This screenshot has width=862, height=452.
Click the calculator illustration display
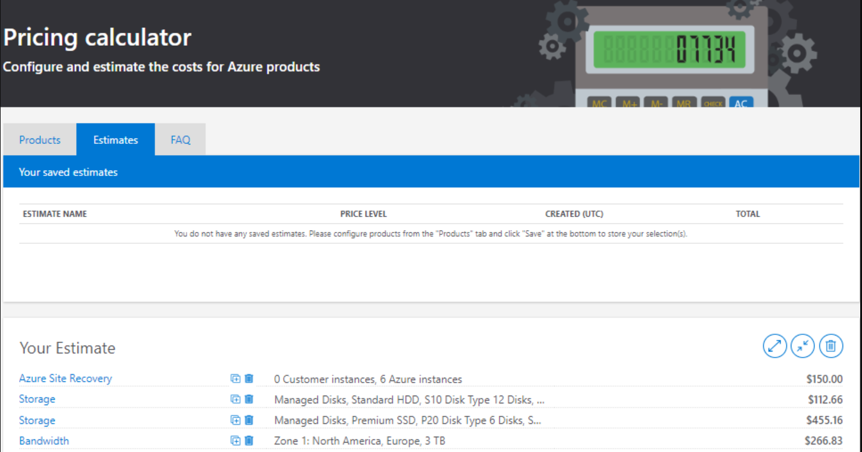coord(669,50)
